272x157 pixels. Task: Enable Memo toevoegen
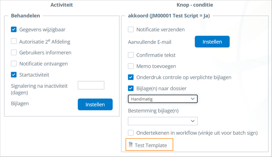(x=131, y=66)
